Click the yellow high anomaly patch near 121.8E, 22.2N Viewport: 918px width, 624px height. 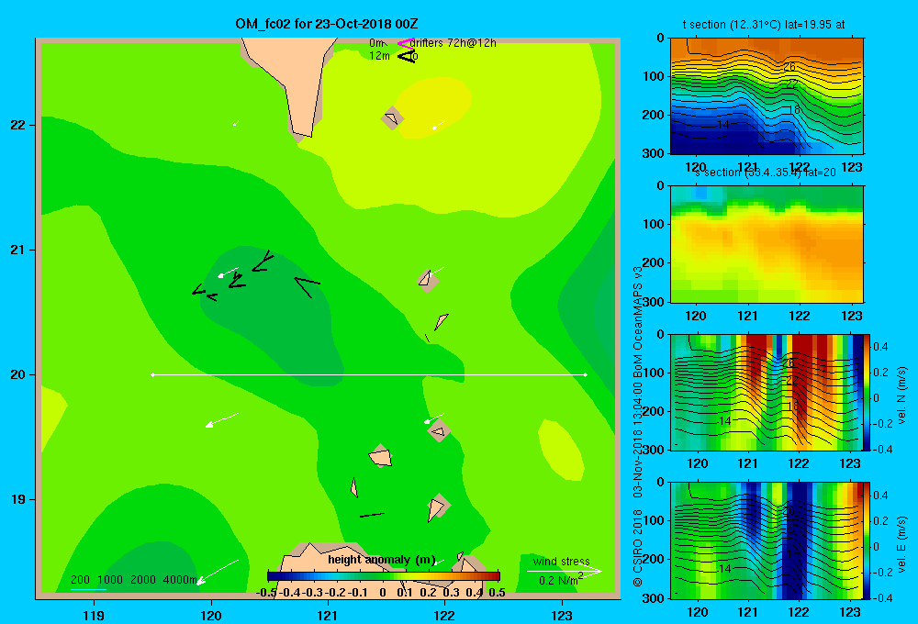coord(434,107)
